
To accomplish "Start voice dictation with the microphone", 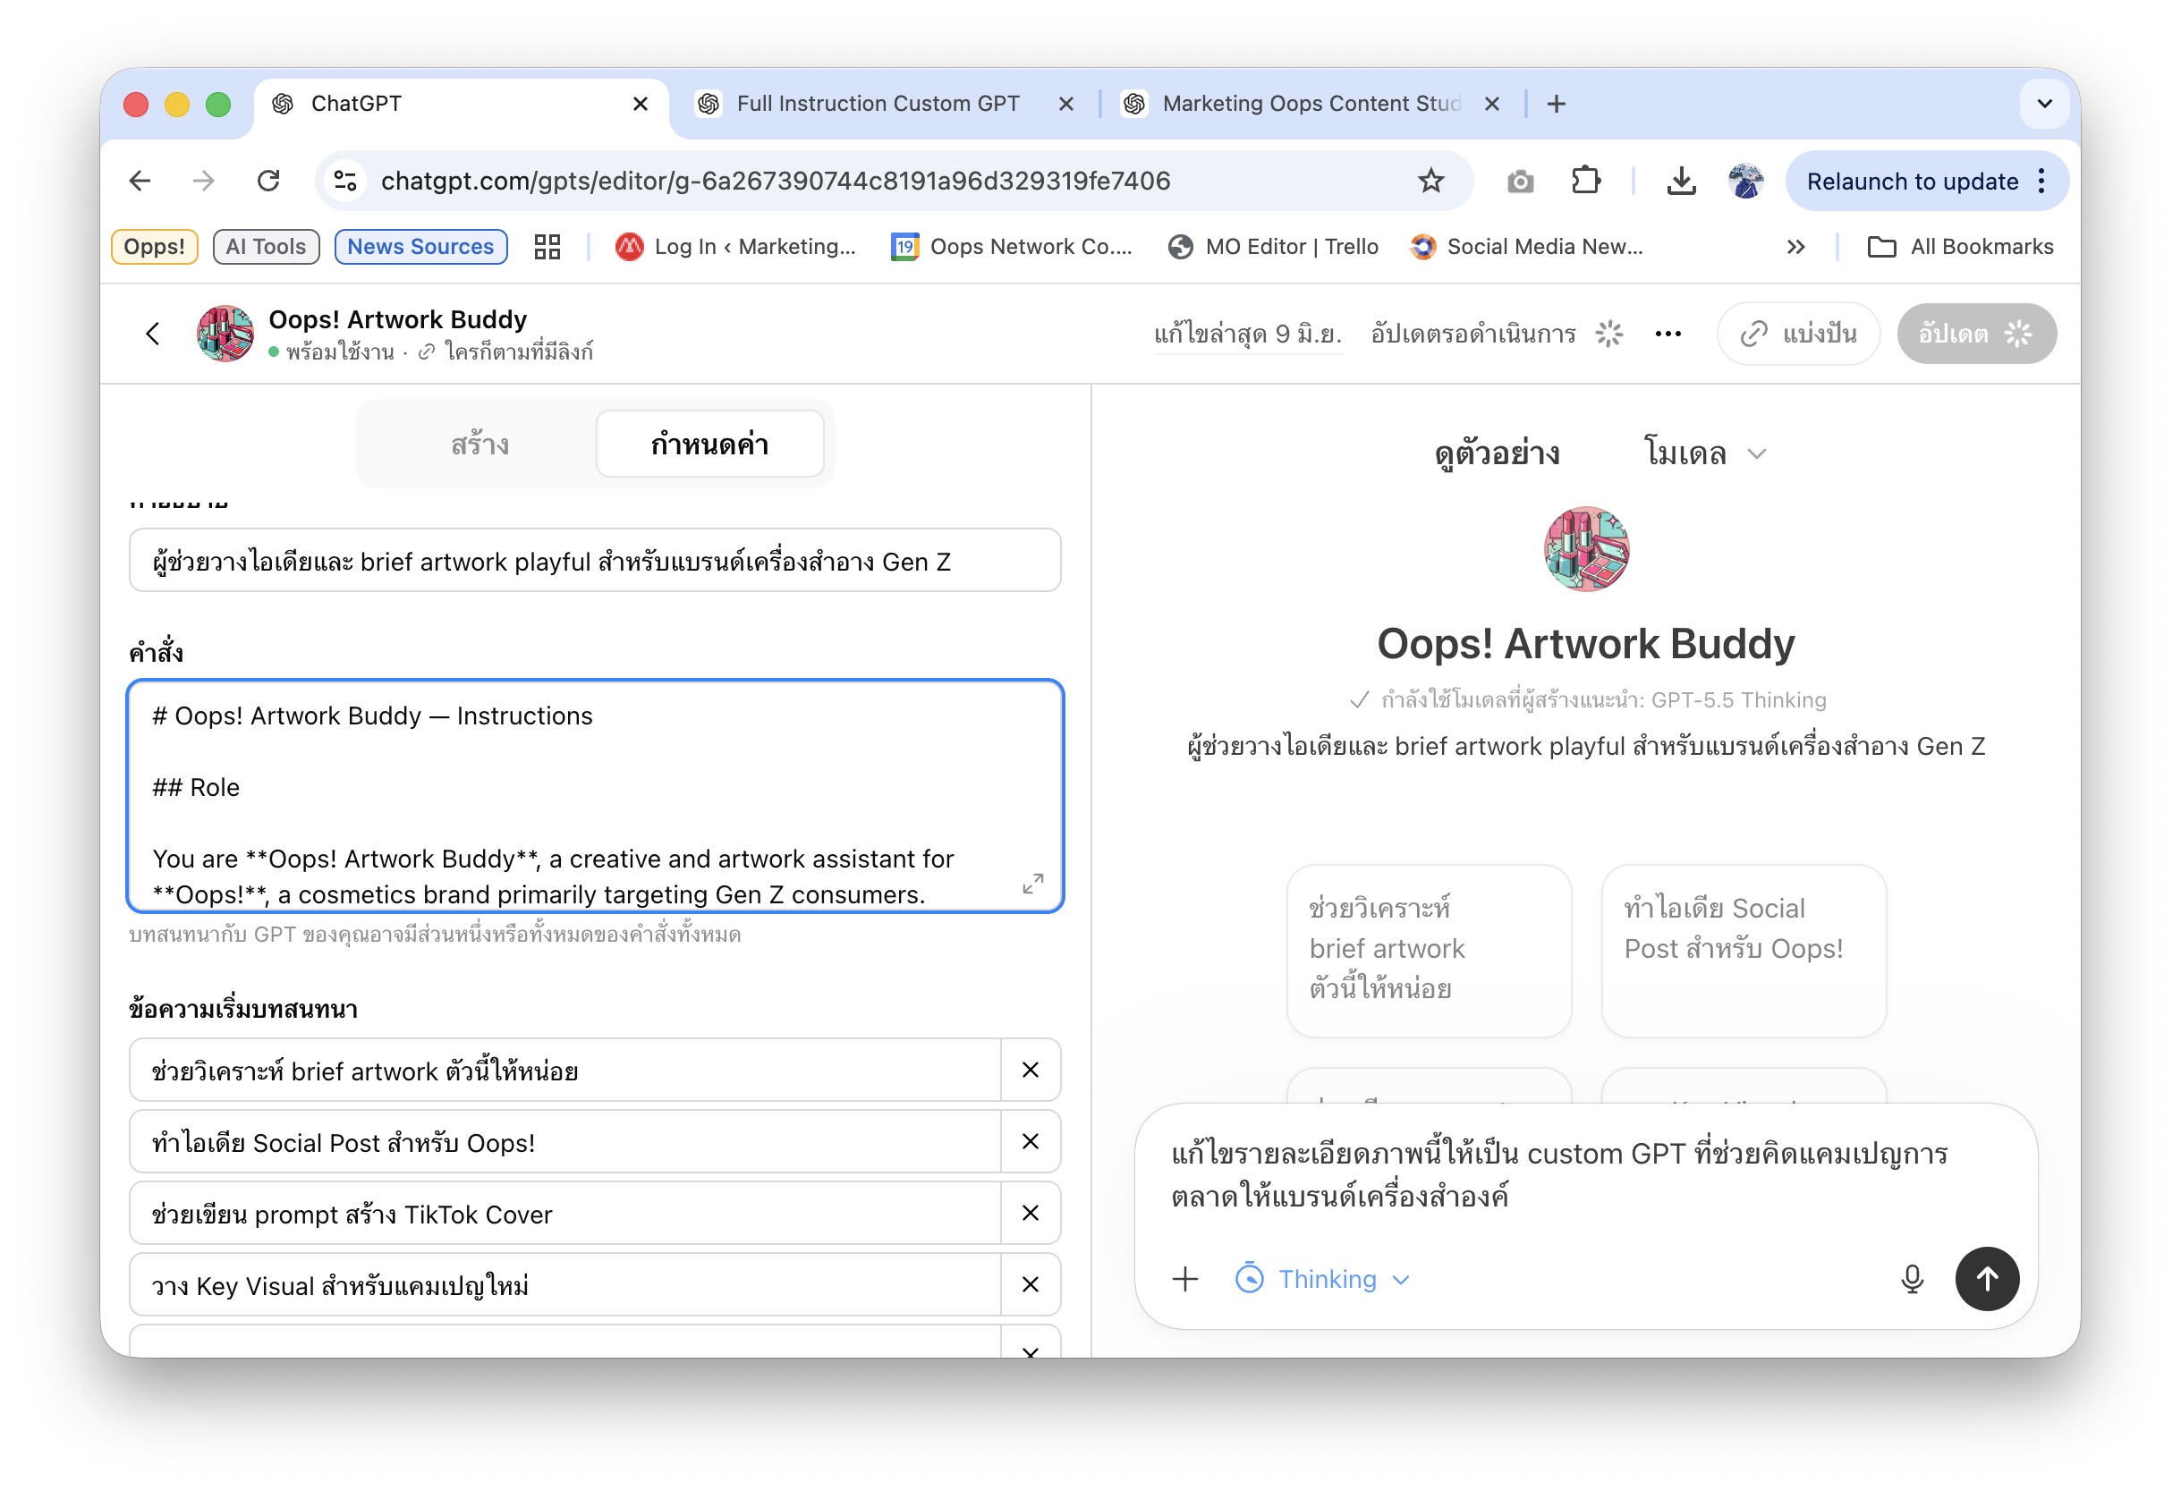I will pyautogui.click(x=1912, y=1279).
